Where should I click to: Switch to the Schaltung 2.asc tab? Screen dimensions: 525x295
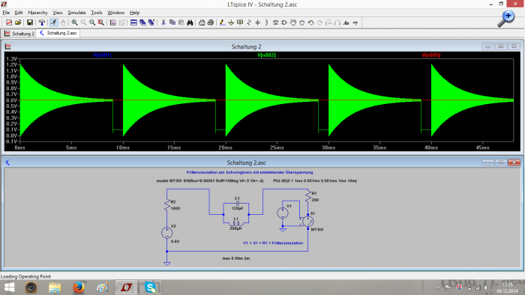pyautogui.click(x=58, y=33)
